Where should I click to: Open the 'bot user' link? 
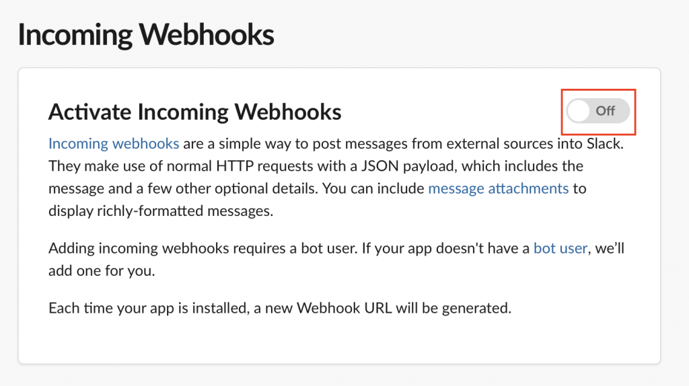coord(561,249)
